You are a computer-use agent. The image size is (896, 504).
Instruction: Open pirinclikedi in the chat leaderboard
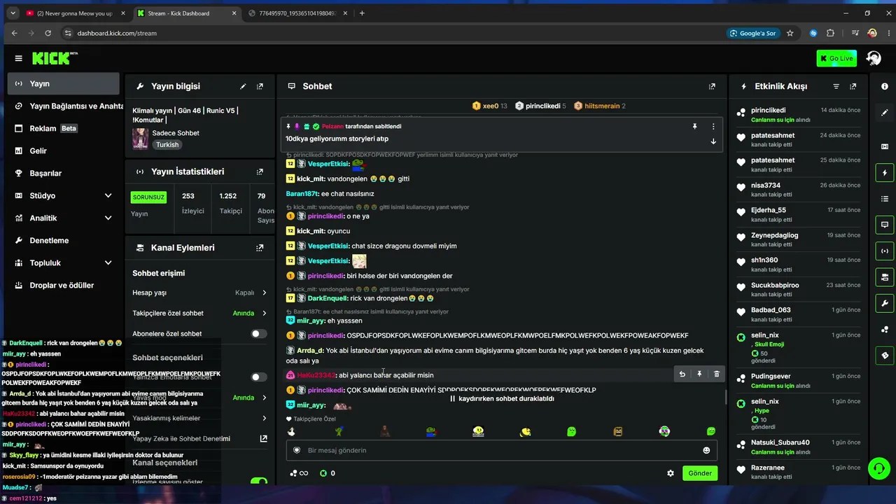540,106
